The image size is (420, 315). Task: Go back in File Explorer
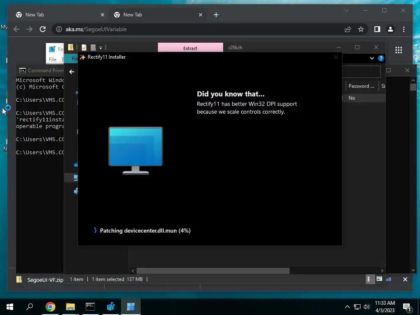coord(71,71)
